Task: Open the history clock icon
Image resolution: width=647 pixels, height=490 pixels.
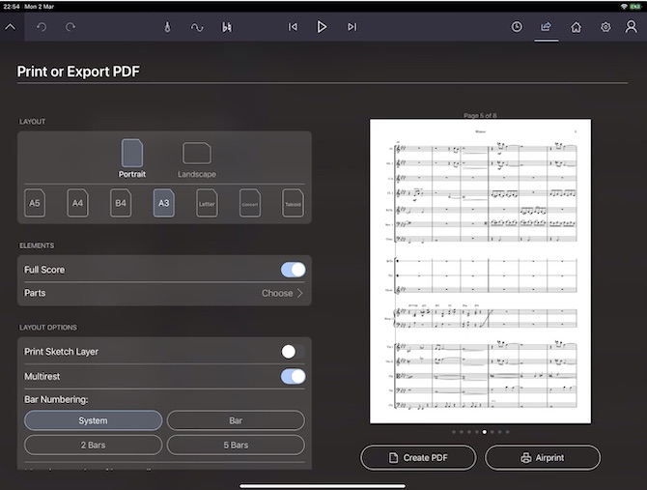Action: 517,27
